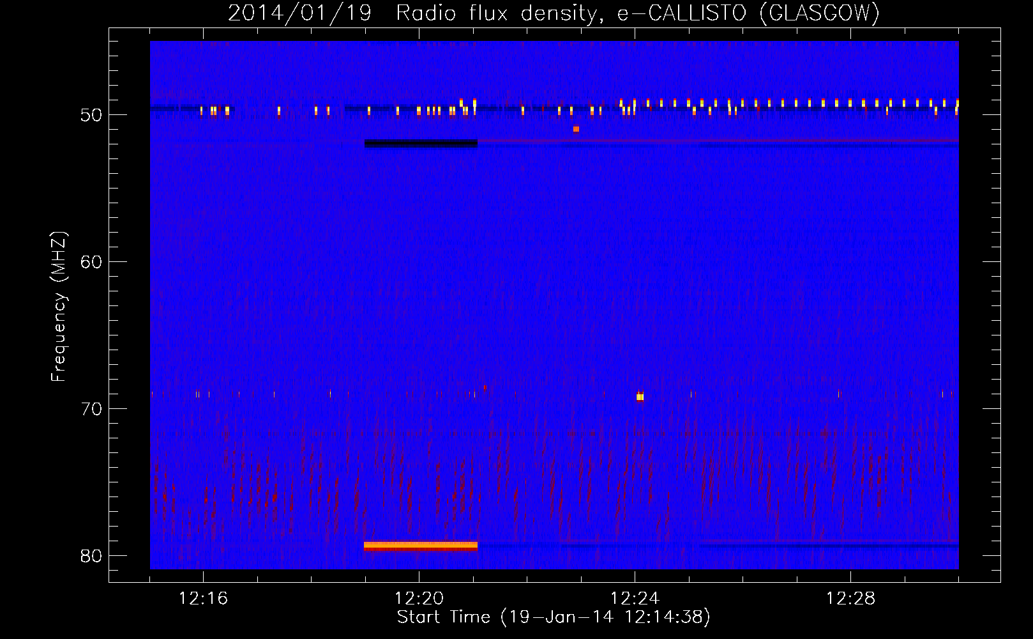Click the Start Time axis label
This screenshot has width=1033, height=639.
(x=554, y=617)
